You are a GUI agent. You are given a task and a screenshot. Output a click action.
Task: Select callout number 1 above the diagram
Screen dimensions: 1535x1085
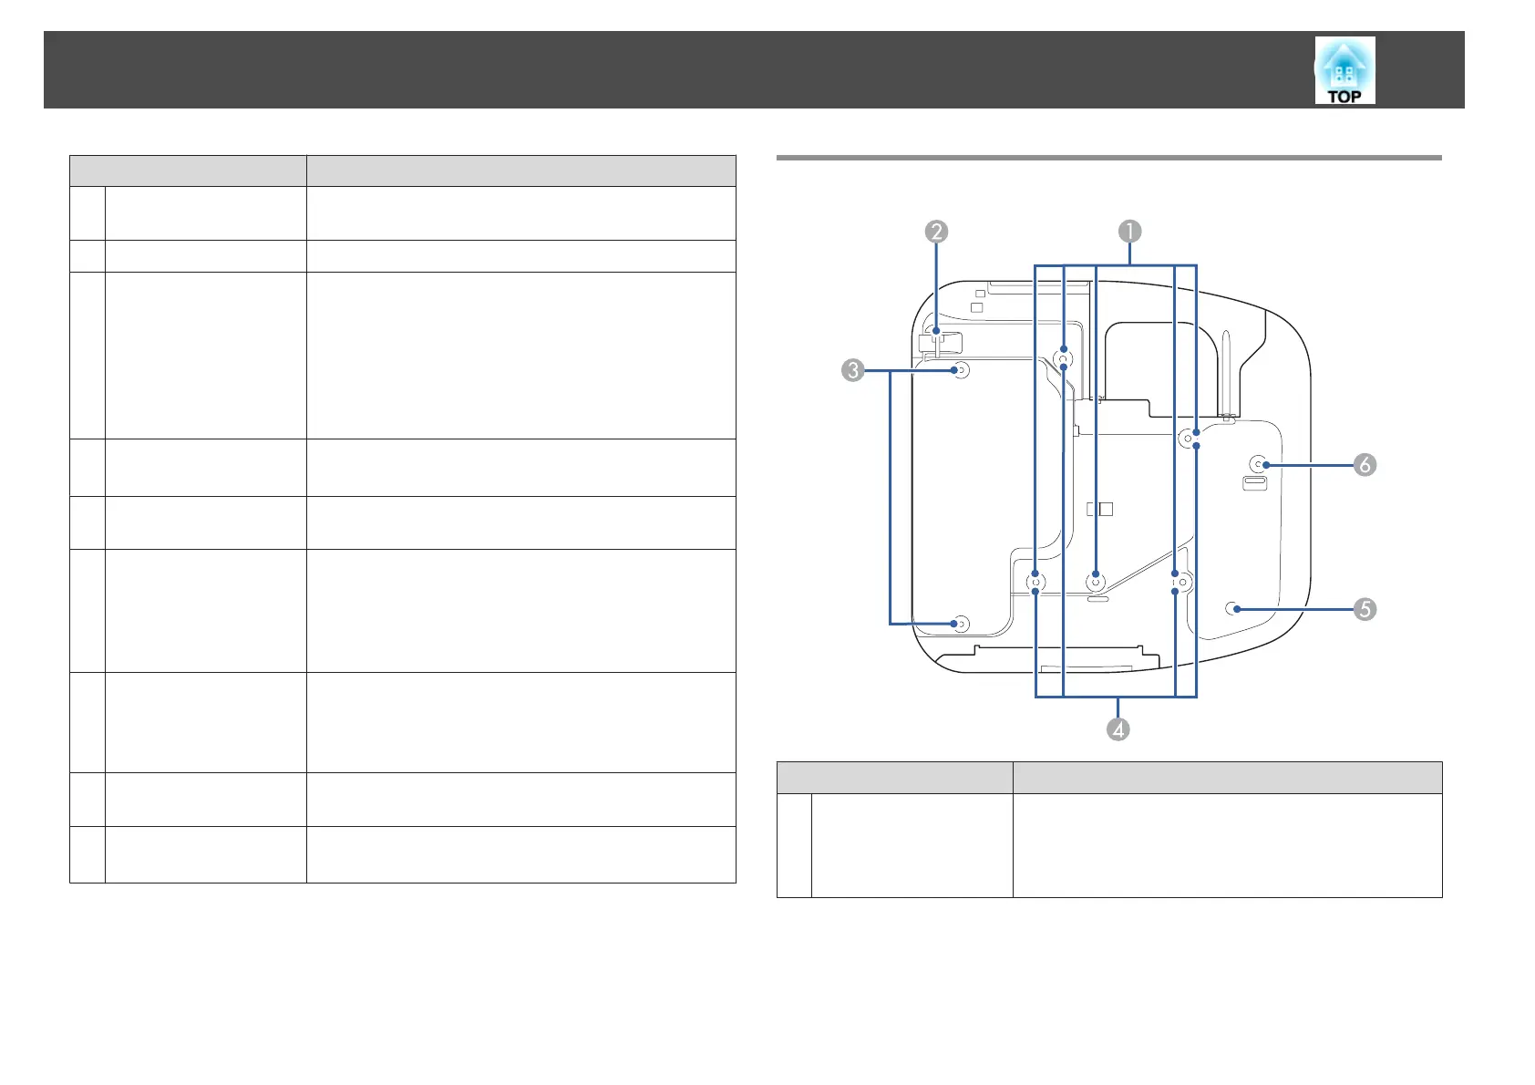[x=1129, y=232]
